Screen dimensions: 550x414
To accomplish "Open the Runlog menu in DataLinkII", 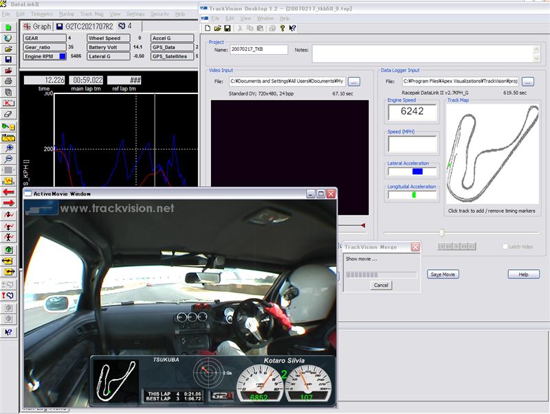I will pos(66,14).
